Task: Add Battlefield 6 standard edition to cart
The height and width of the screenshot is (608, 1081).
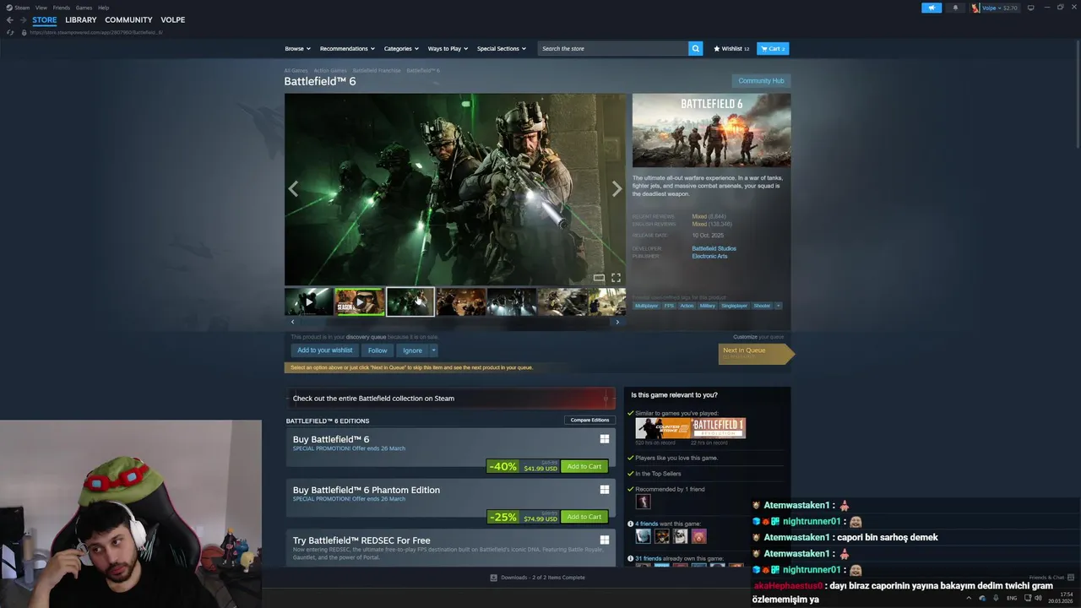Action: [x=584, y=466]
